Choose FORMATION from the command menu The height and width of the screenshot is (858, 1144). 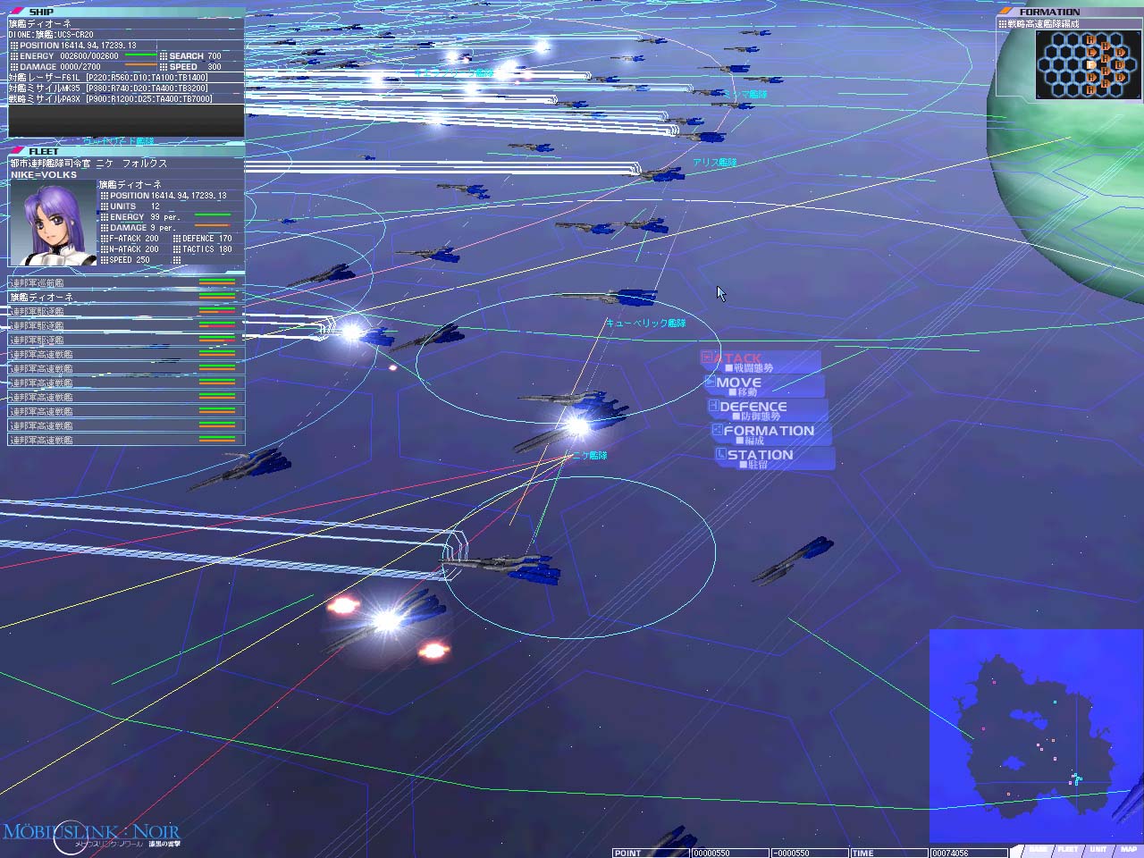point(772,433)
